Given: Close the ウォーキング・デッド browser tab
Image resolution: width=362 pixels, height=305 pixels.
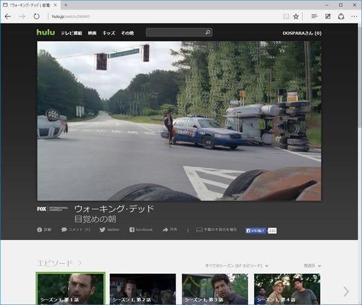Looking at the screenshot, I should 55,5.
